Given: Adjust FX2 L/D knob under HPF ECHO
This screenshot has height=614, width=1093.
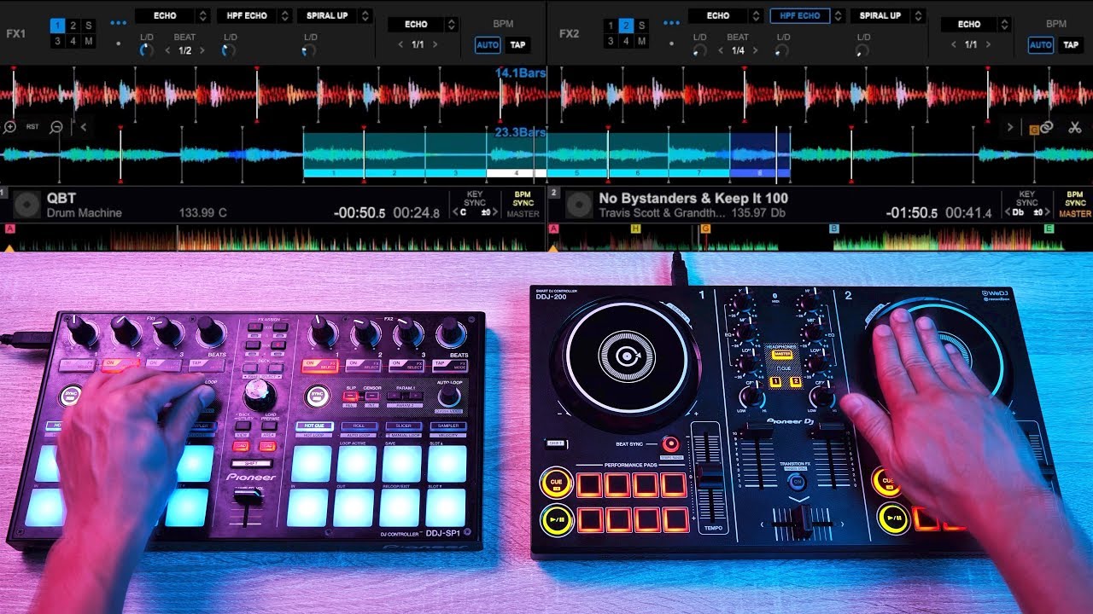Looking at the screenshot, I should click(780, 51).
